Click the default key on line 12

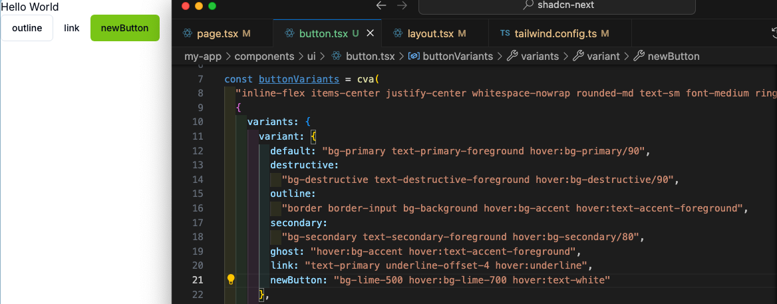(x=293, y=150)
